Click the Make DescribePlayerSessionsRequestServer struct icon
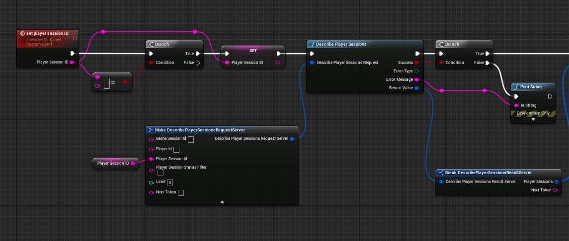Image resolution: width=569 pixels, height=241 pixels. click(151, 130)
